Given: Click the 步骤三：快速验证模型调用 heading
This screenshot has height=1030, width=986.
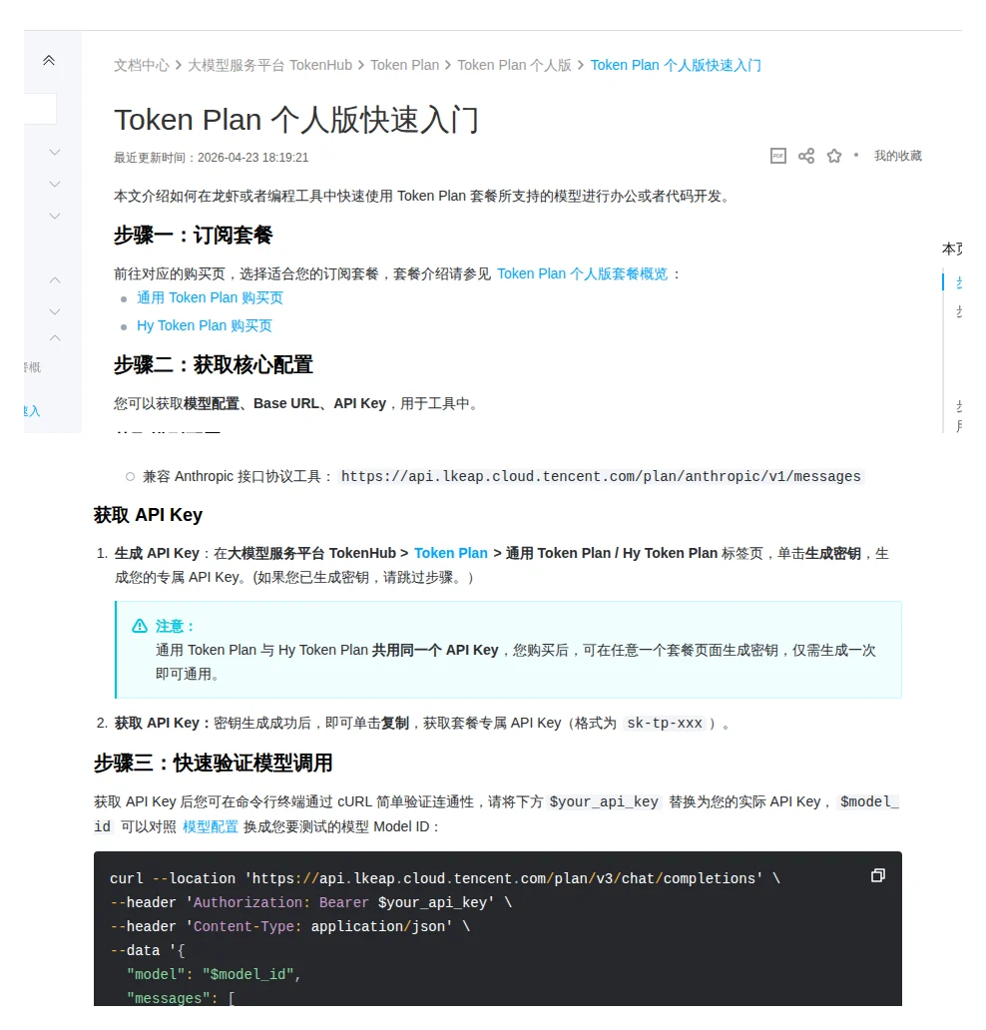Looking at the screenshot, I should (x=213, y=764).
